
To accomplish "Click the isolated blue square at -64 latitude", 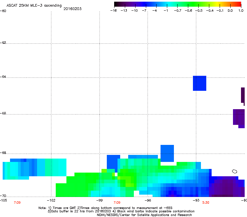I will (200, 83).
